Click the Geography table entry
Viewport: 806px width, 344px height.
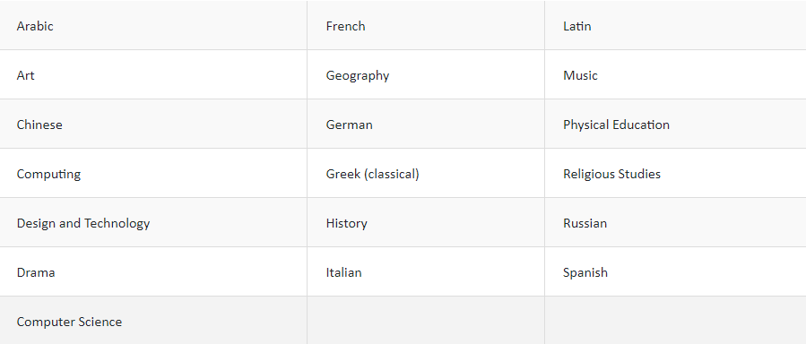click(x=426, y=74)
